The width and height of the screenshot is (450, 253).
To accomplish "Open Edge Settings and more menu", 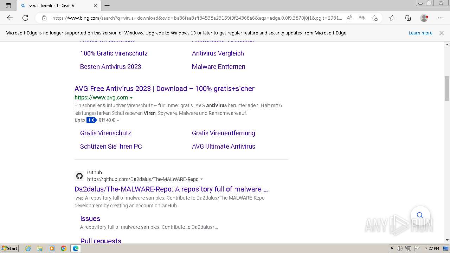I will click(440, 18).
